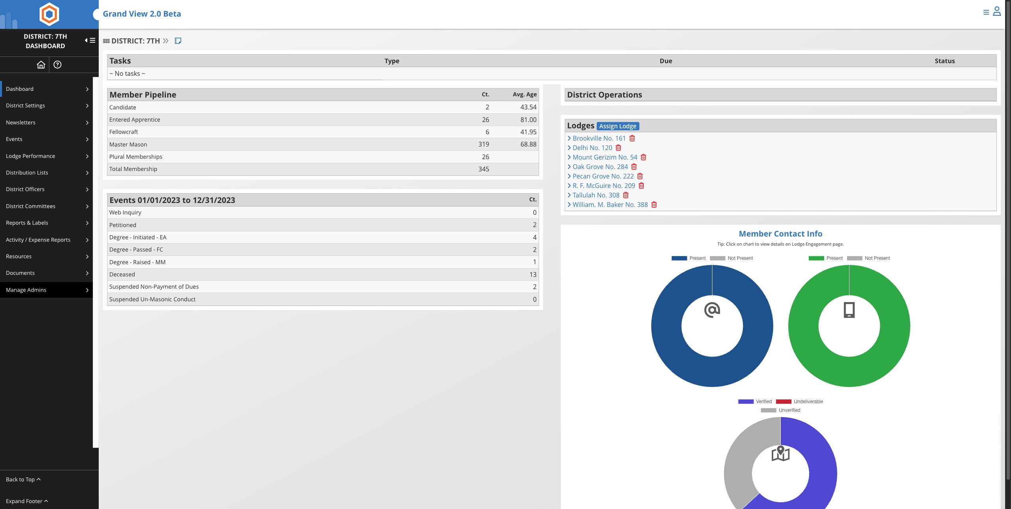Delete Tallulah No. 308 trash icon

[626, 195]
